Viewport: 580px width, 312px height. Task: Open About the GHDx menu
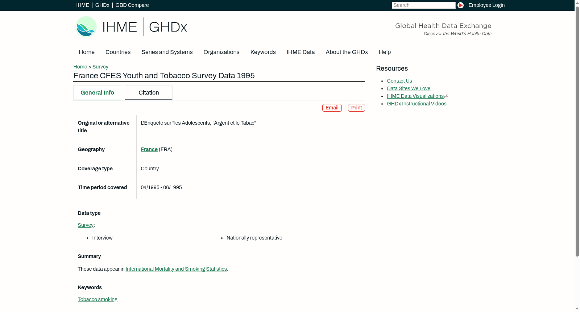347,52
